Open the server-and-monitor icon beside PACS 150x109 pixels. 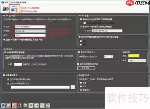coord(5,9)
